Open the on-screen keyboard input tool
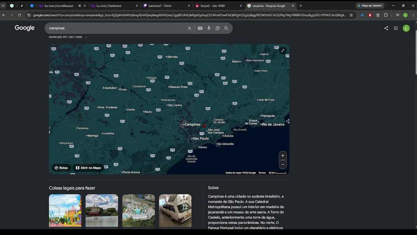The image size is (417, 235). (200, 28)
